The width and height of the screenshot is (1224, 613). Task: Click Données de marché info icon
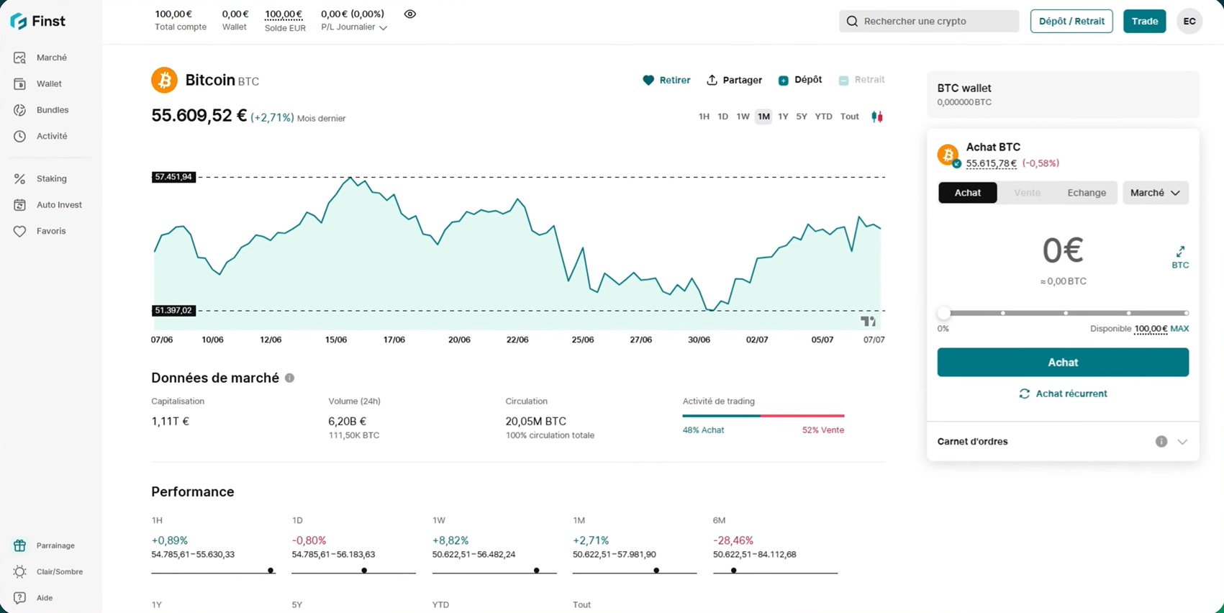pos(289,378)
